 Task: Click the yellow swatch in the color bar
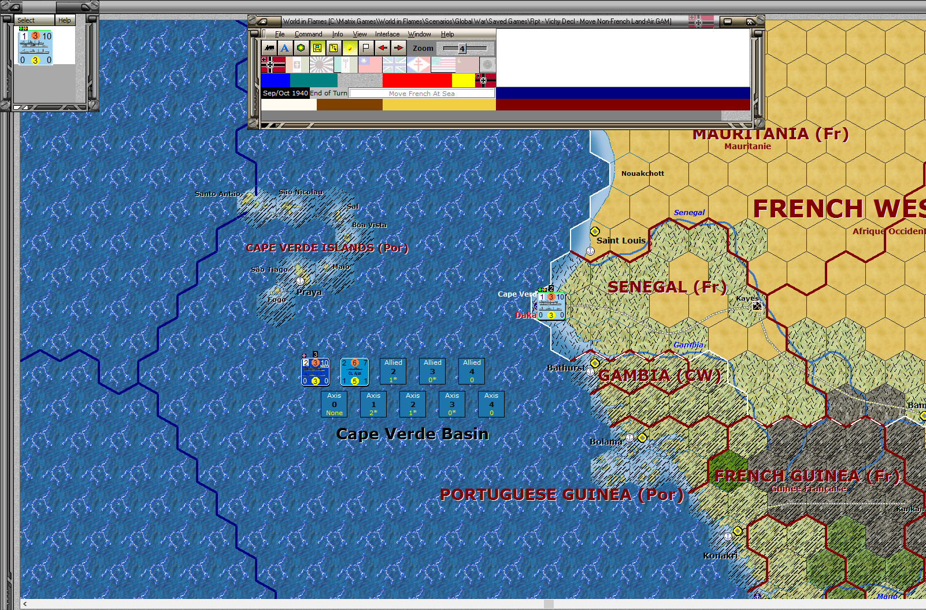[463, 80]
